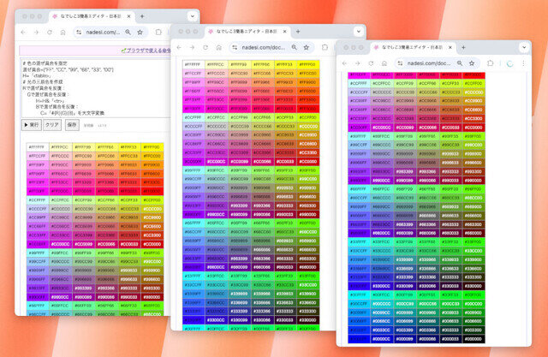Click the #FFFFFF cell in left window table
This screenshot has height=357, width=548.
(x=38, y=147)
